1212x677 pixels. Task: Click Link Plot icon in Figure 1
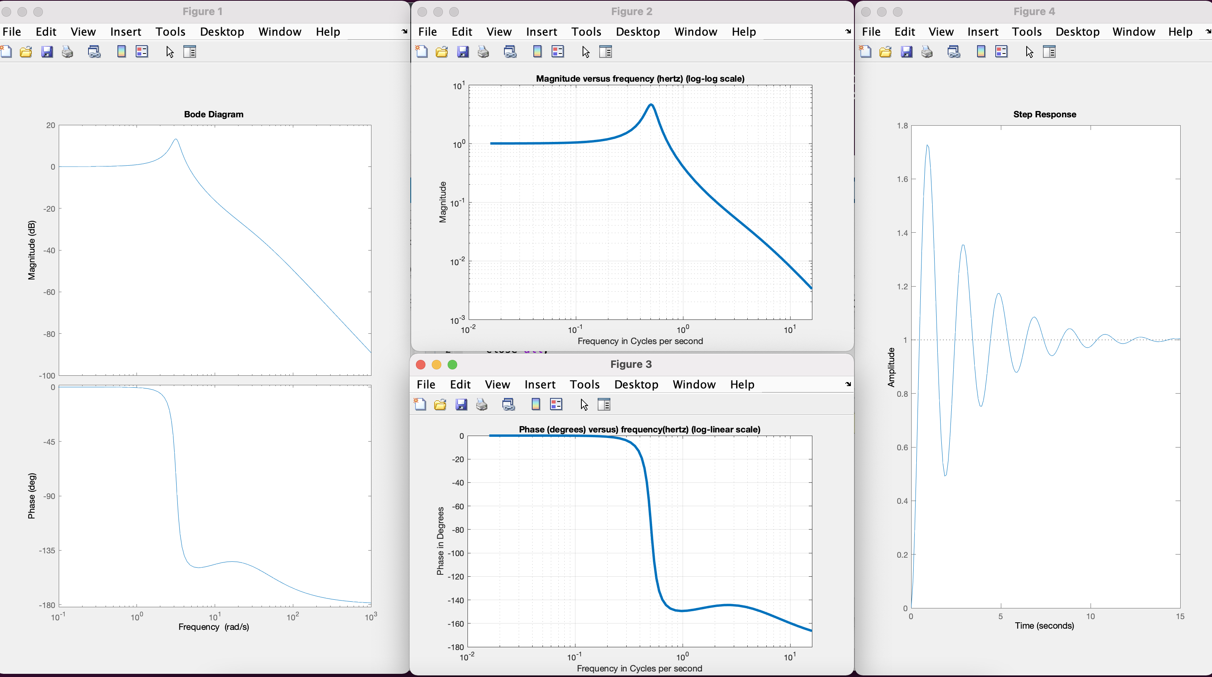[94, 52]
